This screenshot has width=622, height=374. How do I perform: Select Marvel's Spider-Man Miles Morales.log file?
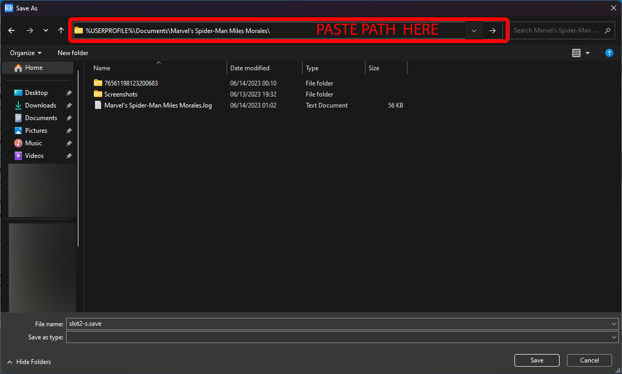coord(158,105)
